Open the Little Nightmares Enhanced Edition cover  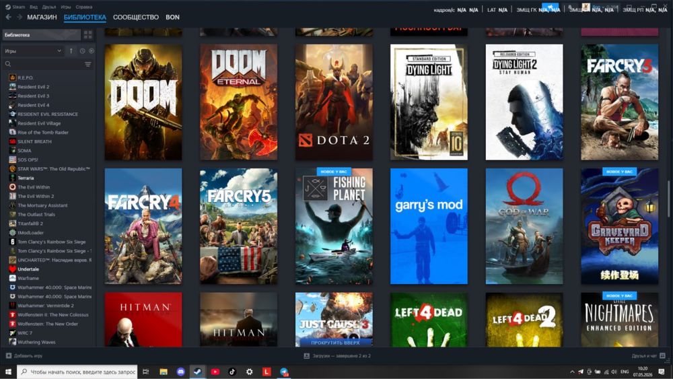[x=619, y=320]
